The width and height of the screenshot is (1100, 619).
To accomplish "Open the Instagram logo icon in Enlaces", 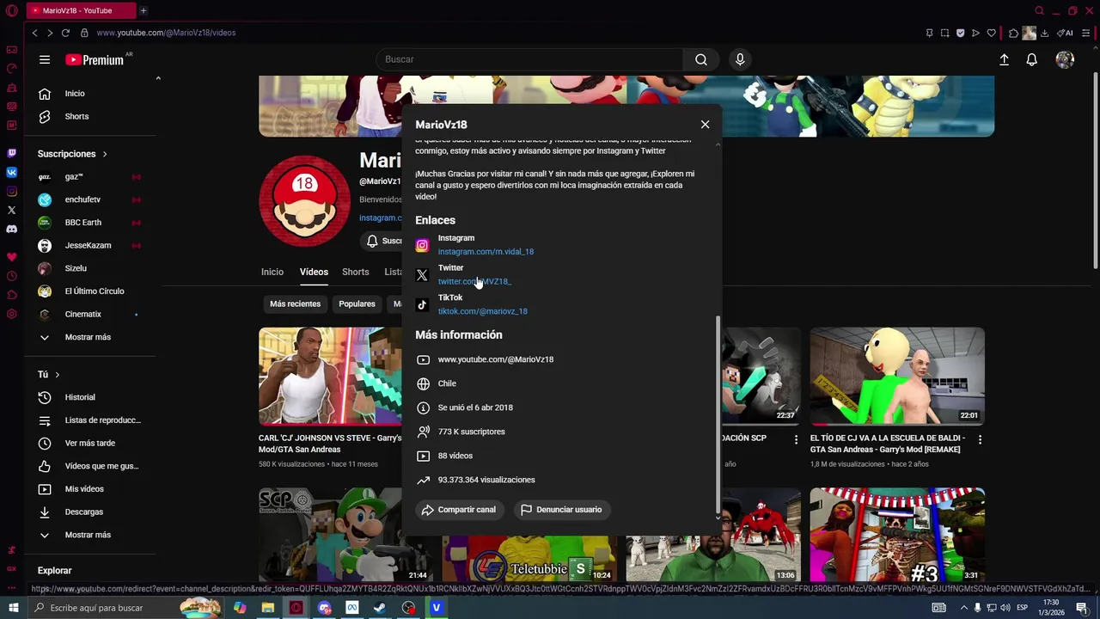I will click(422, 245).
